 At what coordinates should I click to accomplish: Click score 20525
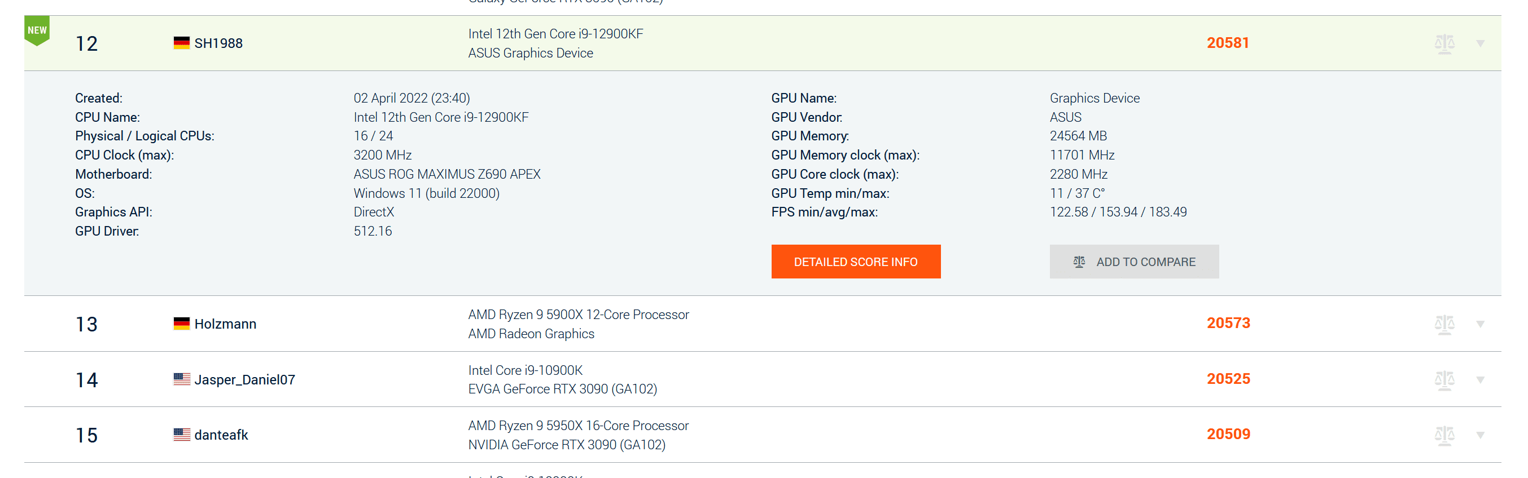point(1228,379)
